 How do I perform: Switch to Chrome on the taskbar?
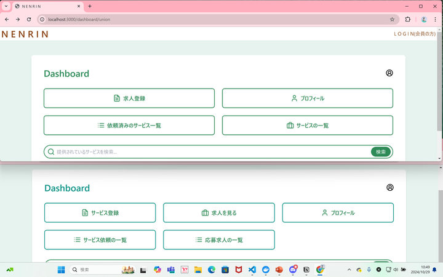click(320, 270)
